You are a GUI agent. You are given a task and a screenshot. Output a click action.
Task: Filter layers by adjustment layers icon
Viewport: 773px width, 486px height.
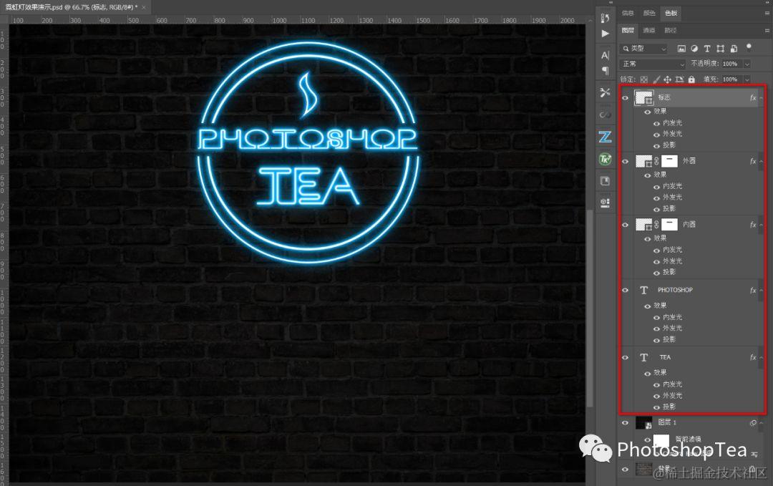[694, 48]
